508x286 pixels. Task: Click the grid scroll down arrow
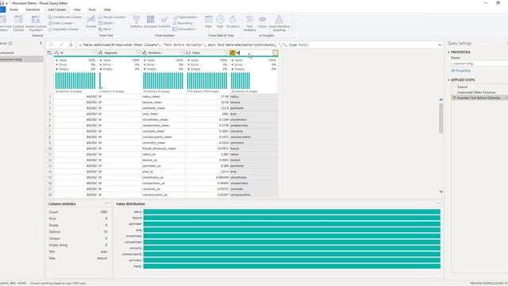point(441,191)
